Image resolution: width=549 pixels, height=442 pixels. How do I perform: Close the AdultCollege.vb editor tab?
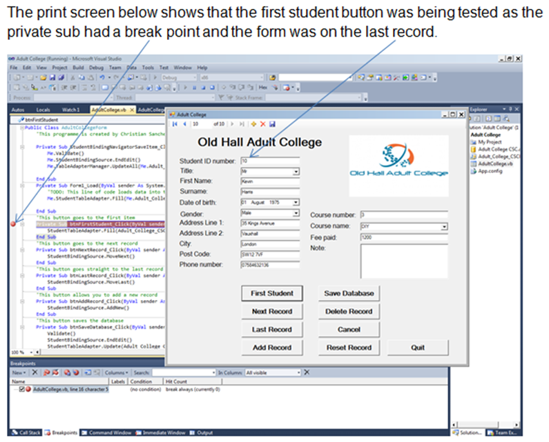coord(132,110)
